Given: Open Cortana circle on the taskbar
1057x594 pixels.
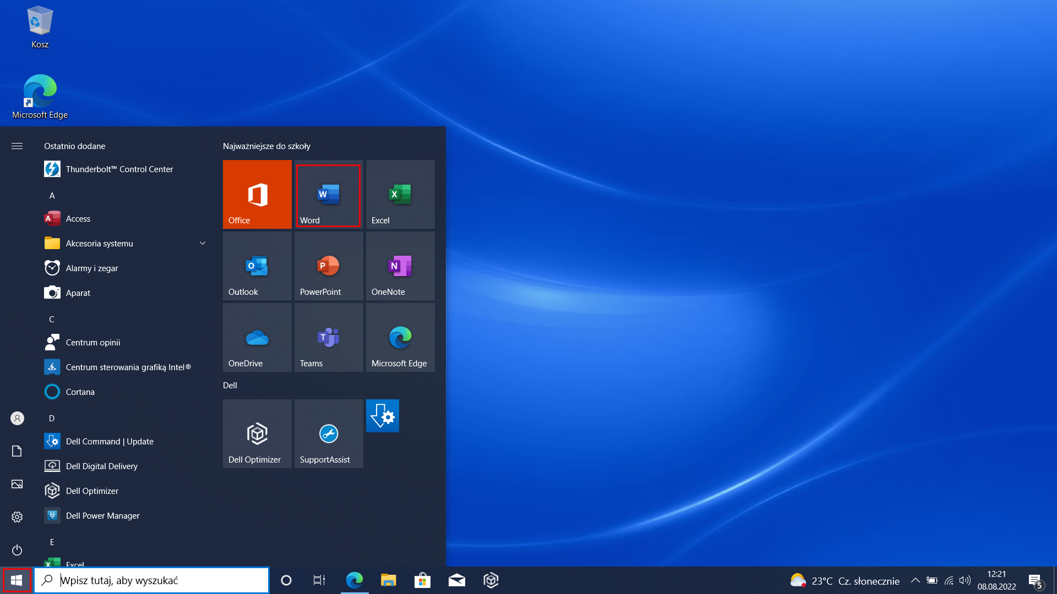Looking at the screenshot, I should click(286, 580).
